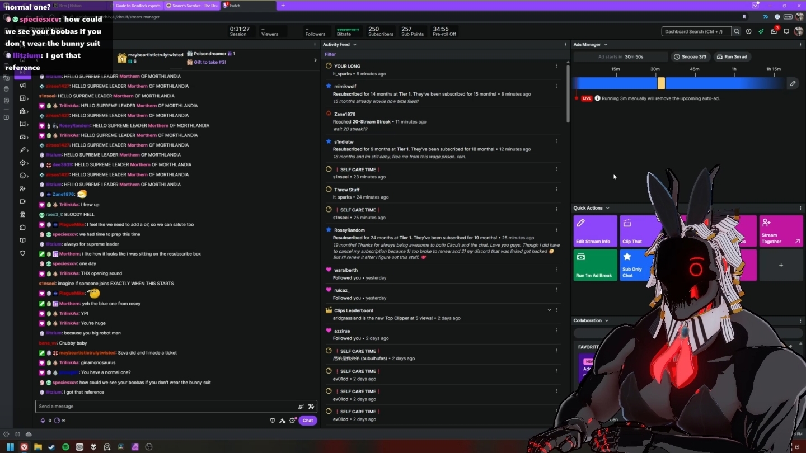Image resolution: width=806 pixels, height=453 pixels.
Task: Click the VPN badge in browser toolbar
Action: pos(787,17)
